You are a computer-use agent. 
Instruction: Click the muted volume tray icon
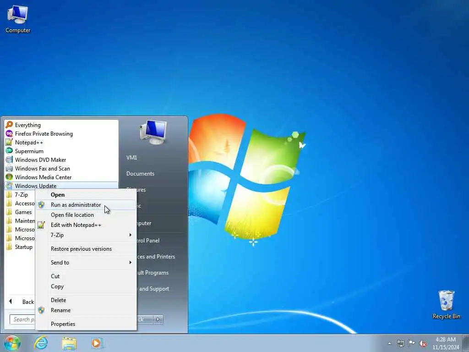click(423, 343)
